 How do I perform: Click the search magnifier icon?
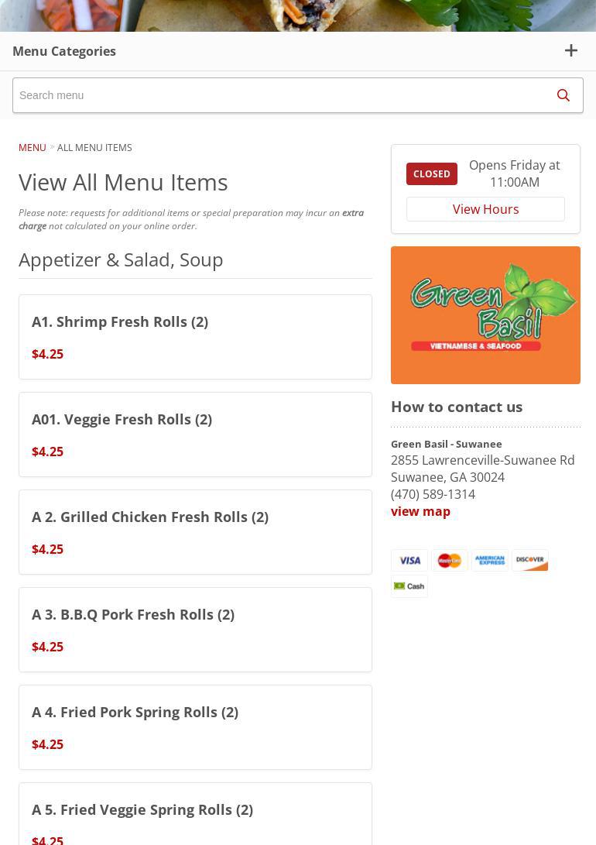coord(563,95)
